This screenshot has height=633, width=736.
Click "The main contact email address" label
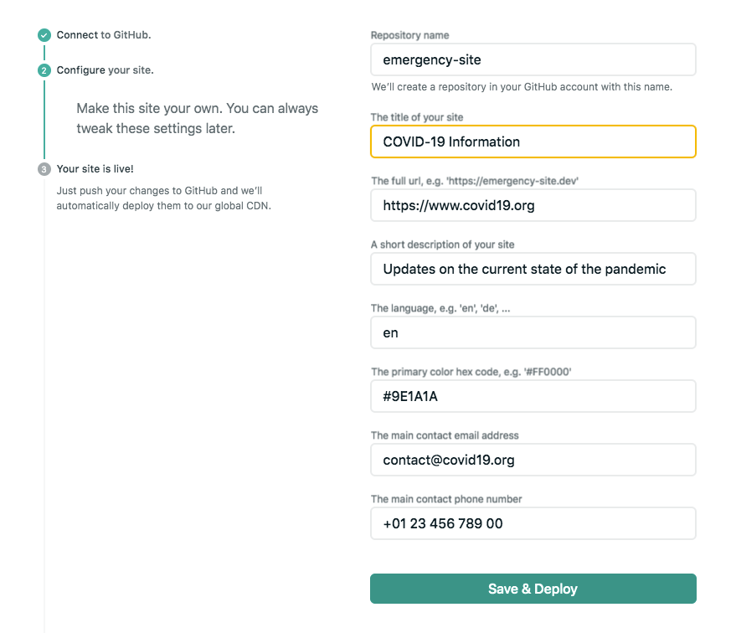(x=445, y=435)
